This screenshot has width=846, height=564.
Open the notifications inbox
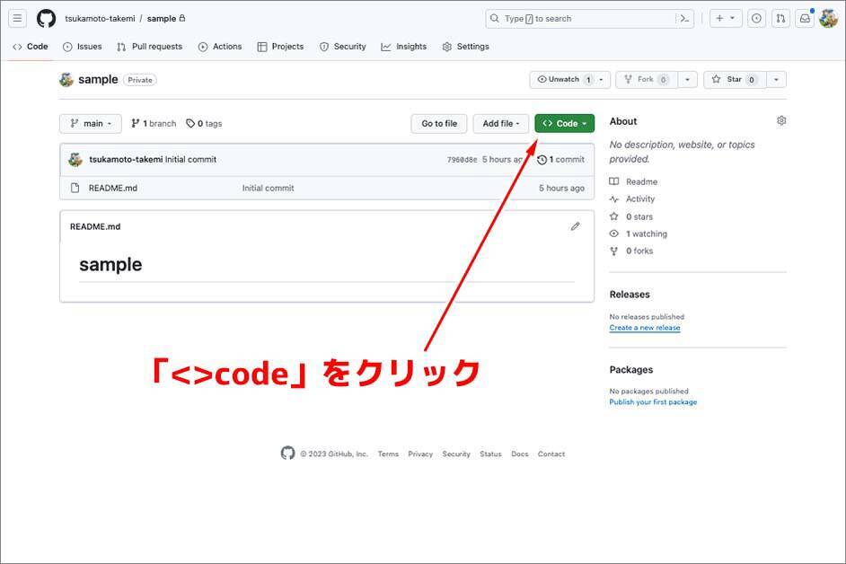pyautogui.click(x=805, y=18)
